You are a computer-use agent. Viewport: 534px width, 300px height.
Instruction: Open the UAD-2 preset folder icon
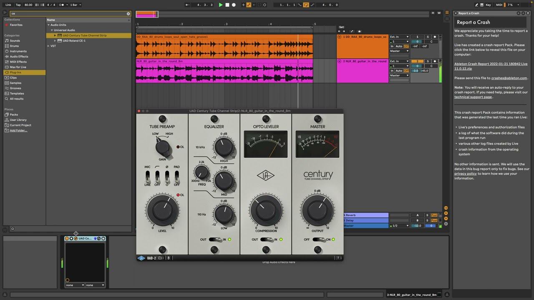[160, 258]
